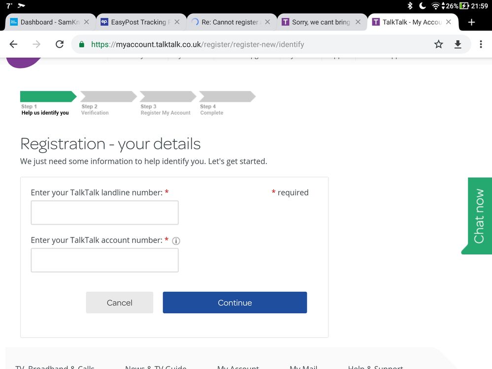This screenshot has width=492, height=369.
Task: Close the Dashboard tab
Action: point(87,22)
